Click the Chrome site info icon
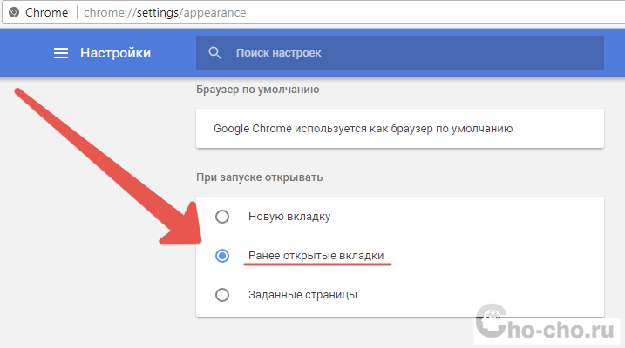 click(14, 13)
